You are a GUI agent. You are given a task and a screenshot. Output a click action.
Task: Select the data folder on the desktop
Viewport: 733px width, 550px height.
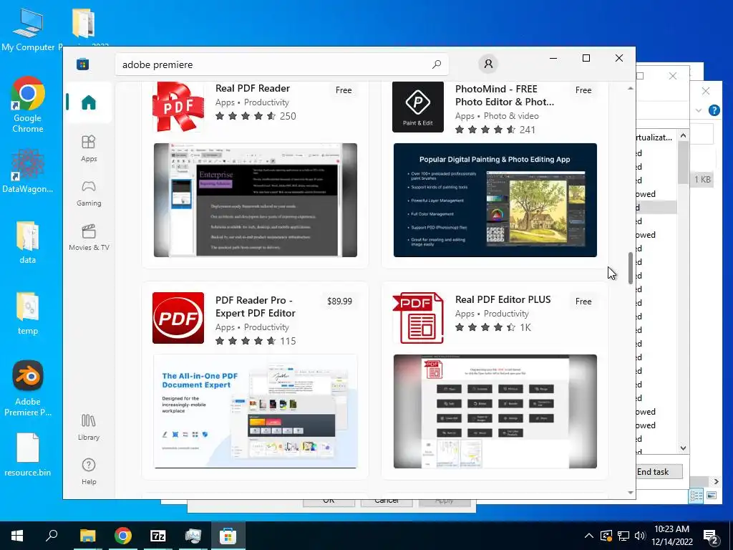28,243
